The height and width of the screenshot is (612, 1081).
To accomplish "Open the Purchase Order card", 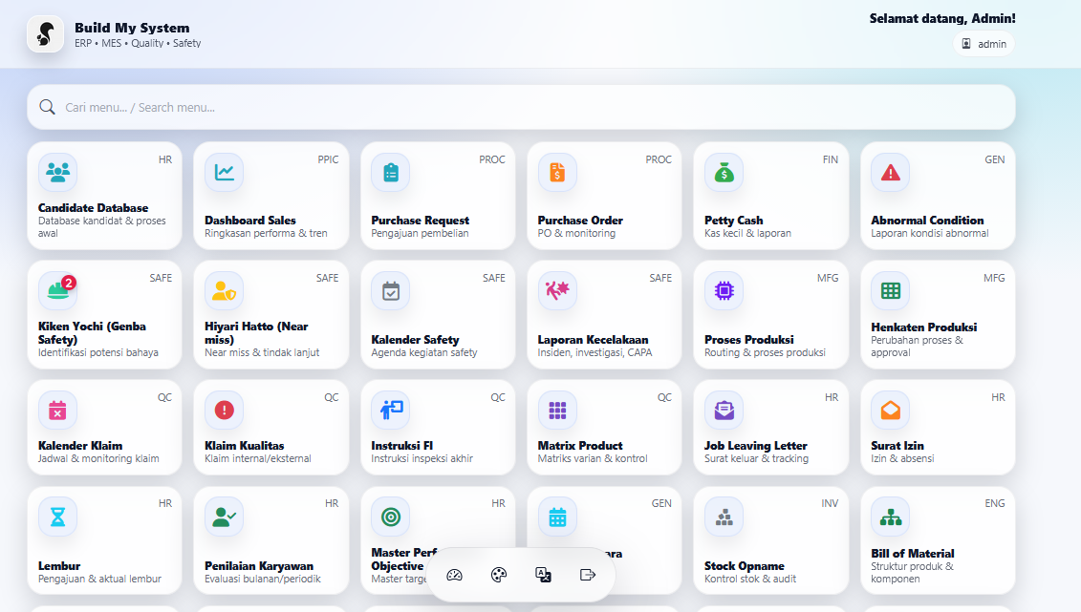I will click(x=604, y=196).
